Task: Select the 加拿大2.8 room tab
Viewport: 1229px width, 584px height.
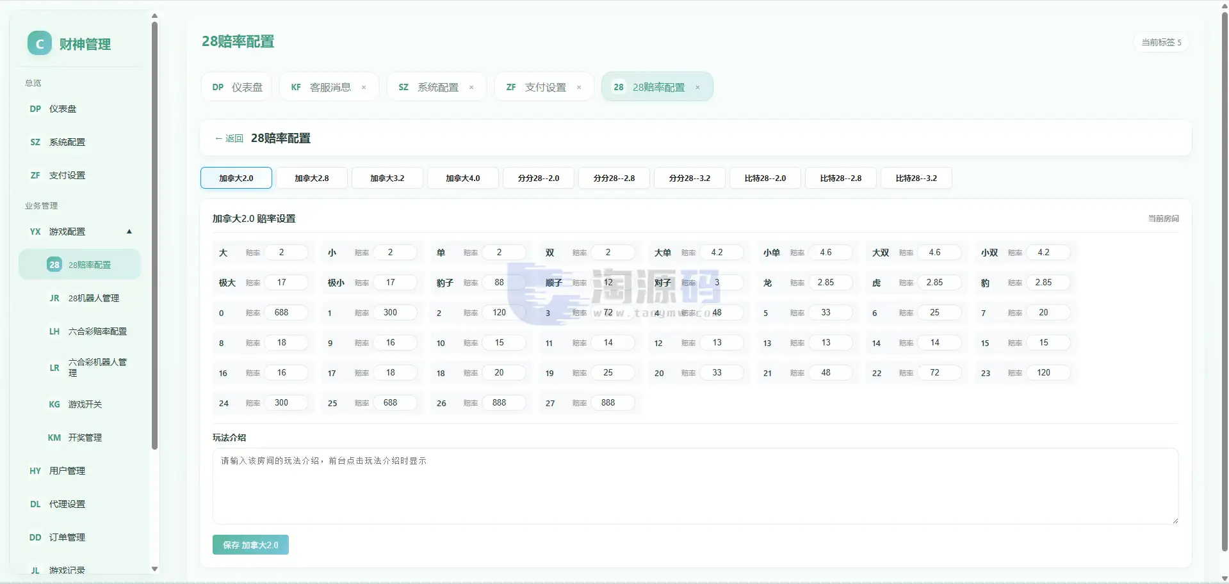Action: (312, 178)
